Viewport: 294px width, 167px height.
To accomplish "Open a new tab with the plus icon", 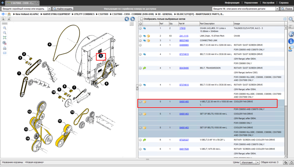I will pos(2,3).
